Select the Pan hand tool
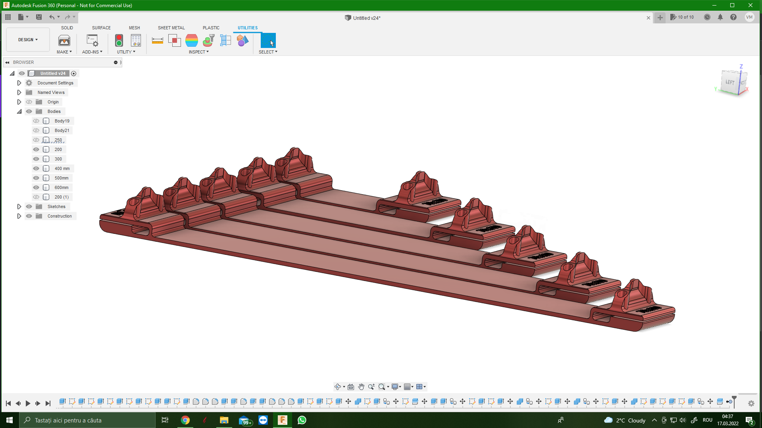The image size is (762, 428). tap(361, 387)
